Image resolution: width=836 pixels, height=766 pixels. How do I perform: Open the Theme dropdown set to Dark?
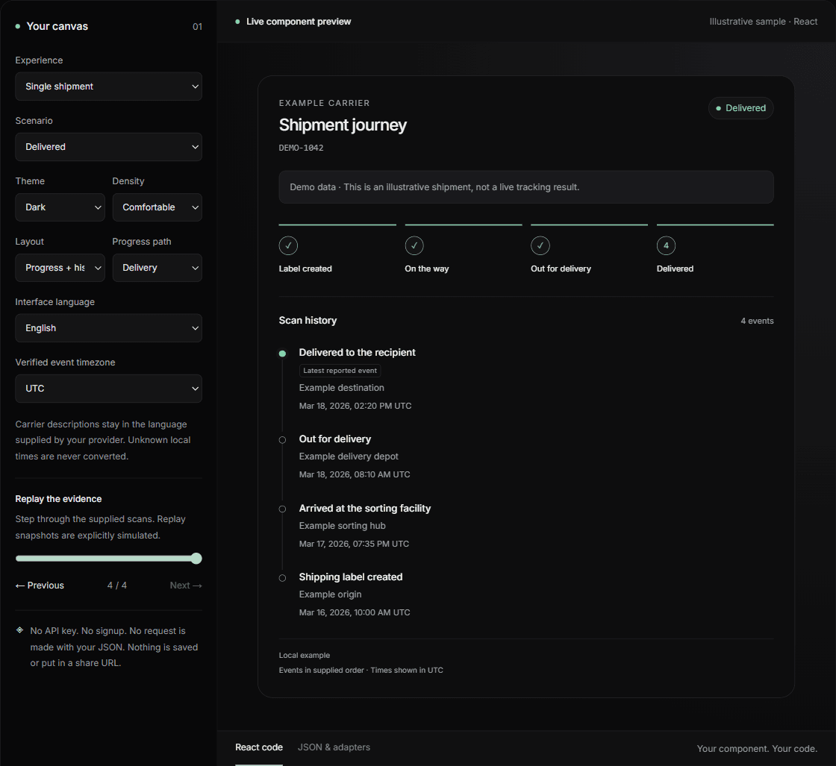pos(60,207)
